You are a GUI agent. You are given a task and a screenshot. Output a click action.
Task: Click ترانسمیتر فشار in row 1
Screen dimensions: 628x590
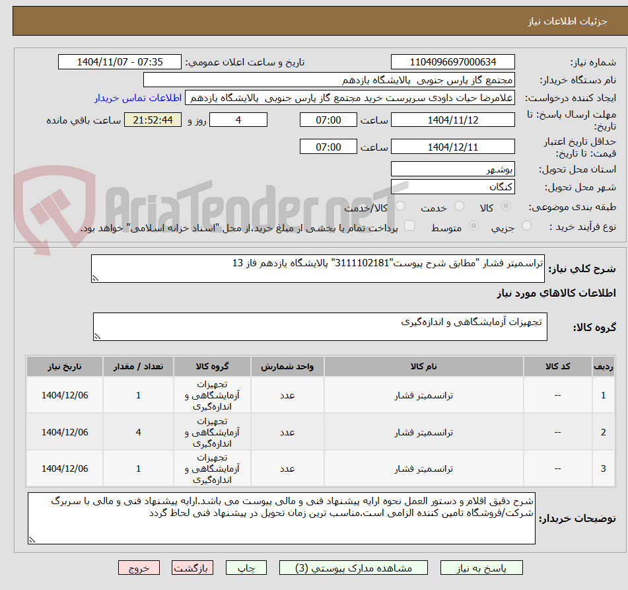click(423, 395)
